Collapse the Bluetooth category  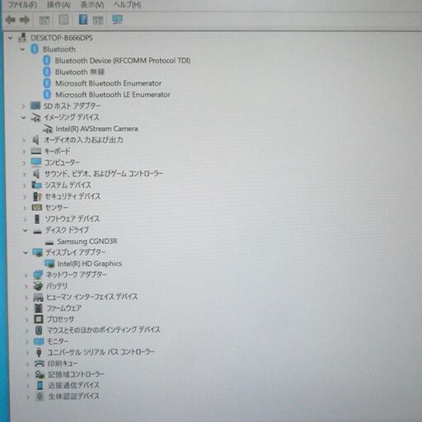coord(22,49)
